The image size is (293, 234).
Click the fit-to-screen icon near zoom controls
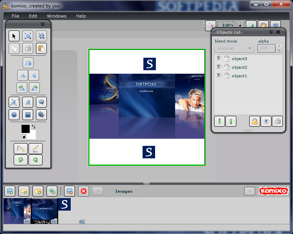coord(275,25)
